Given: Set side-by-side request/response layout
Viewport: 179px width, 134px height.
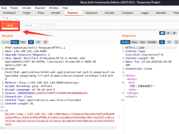Looking at the screenshot, I should pyautogui.click(x=162, y=33).
